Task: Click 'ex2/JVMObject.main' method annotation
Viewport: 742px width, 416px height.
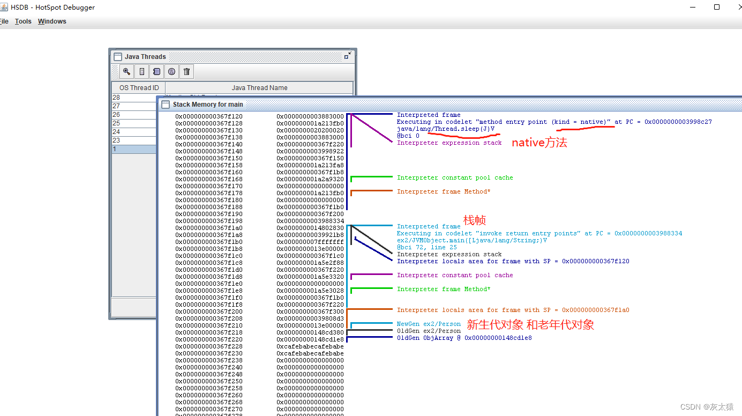Action: coord(472,240)
